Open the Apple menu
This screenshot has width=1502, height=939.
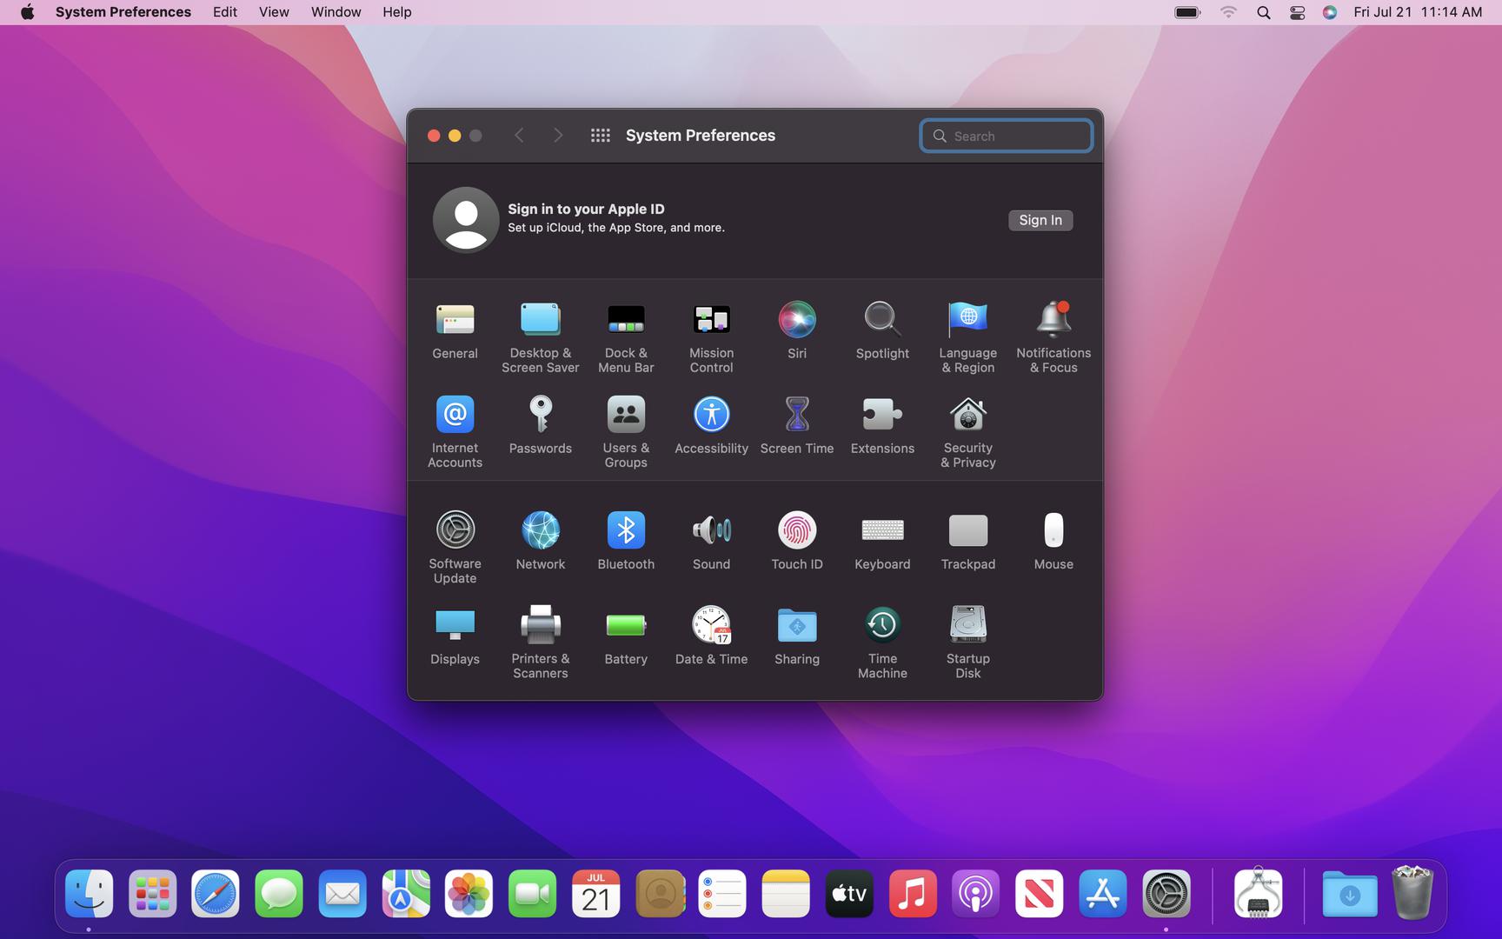(27, 12)
